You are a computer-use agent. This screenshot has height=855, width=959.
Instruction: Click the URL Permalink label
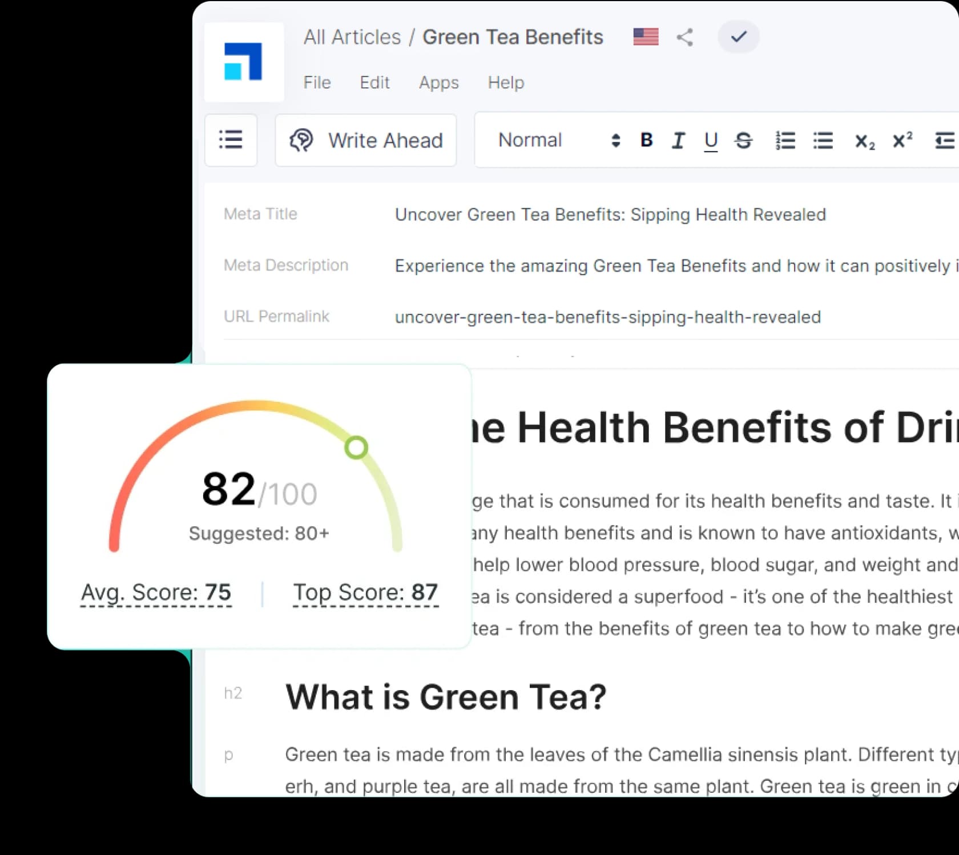[276, 317]
